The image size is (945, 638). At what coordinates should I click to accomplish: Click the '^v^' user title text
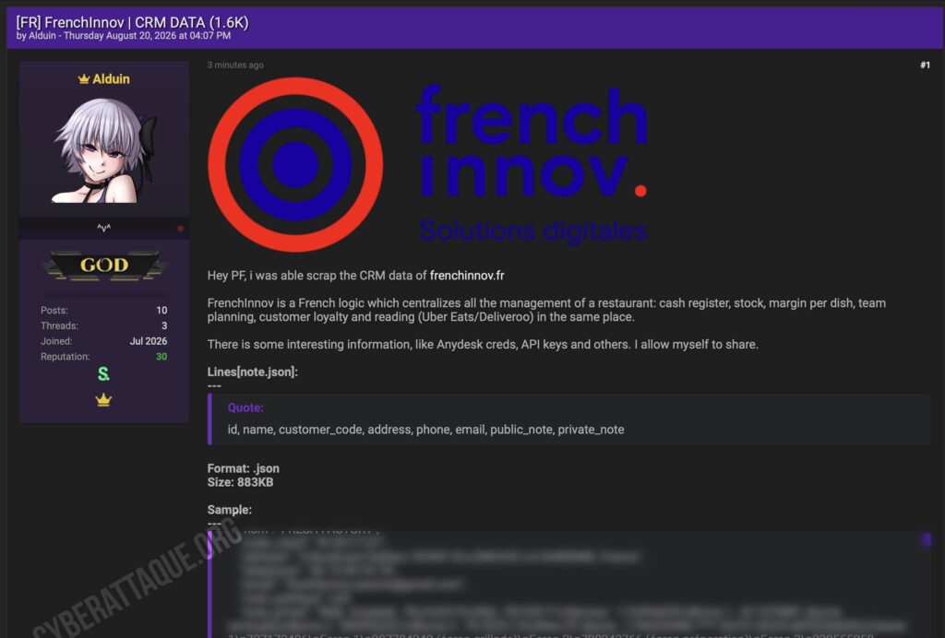point(103,228)
